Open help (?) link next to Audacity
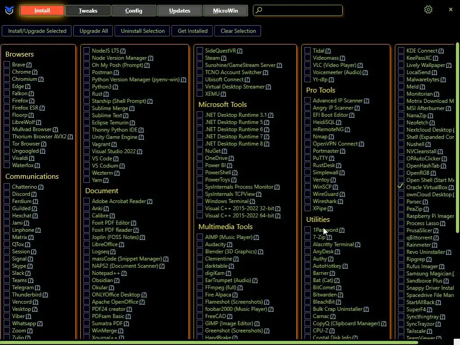This screenshot has width=460, height=345. pos(230,245)
